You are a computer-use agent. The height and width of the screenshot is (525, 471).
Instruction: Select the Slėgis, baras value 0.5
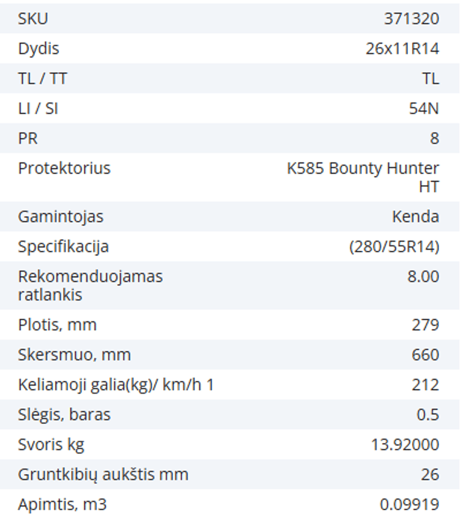tap(427, 415)
